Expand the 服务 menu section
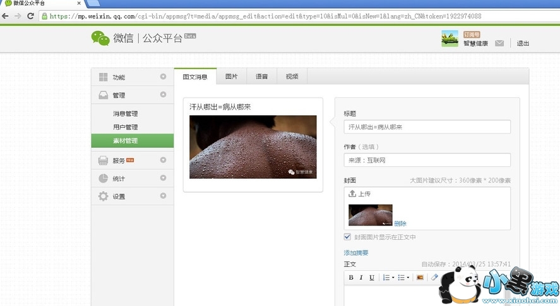Image resolution: width=560 pixels, height=306 pixels. tap(164, 160)
